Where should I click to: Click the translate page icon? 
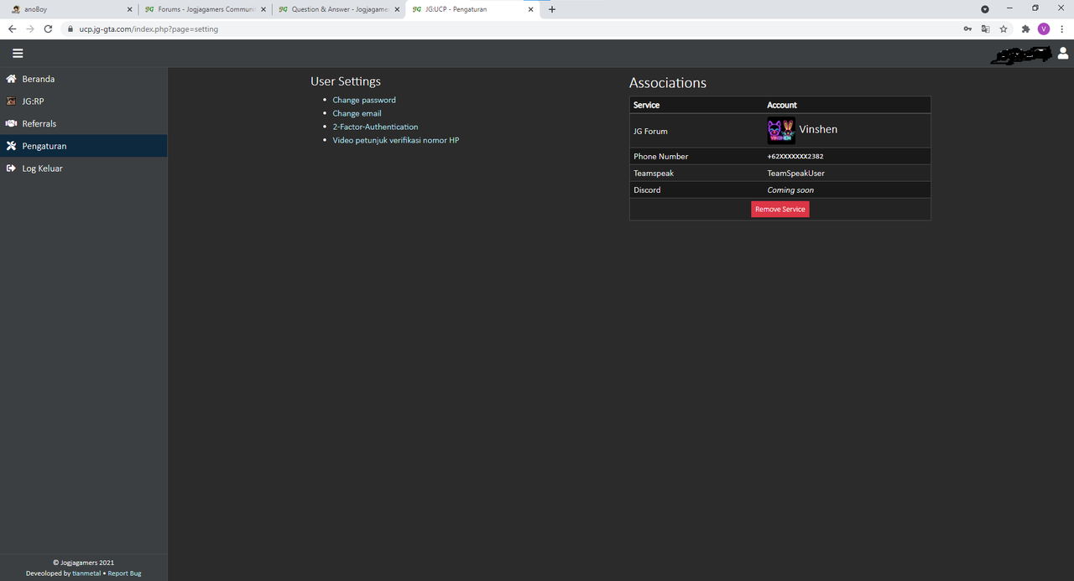click(986, 29)
